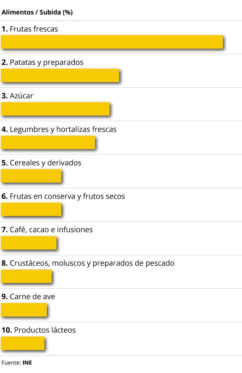This screenshot has height=373, width=242.
Task: Click the Productos lácteos bar
Action: [x=23, y=344]
